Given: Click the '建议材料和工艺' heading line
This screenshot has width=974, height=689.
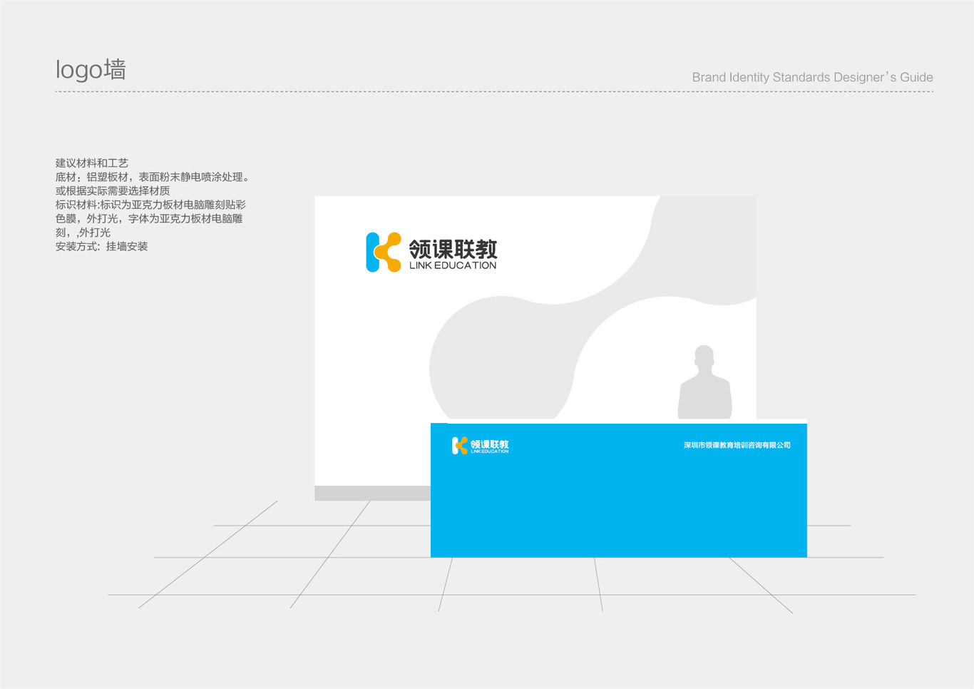Looking at the screenshot, I should (92, 163).
